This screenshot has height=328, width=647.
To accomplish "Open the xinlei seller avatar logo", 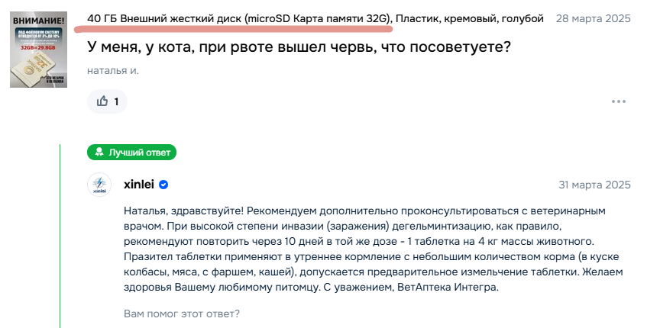I will click(99, 185).
